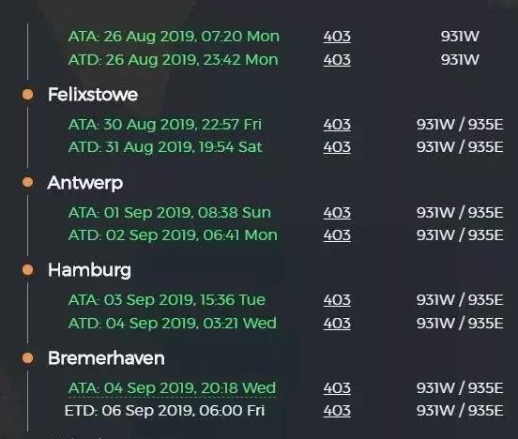518x439 pixels.
Task: Click the underlined ATA 04 Sep 2019 20:18 entry
Action: (x=172, y=388)
